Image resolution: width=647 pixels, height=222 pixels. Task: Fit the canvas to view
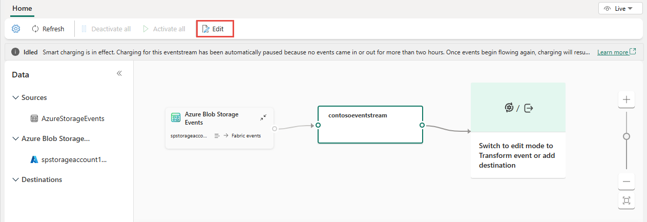627,200
